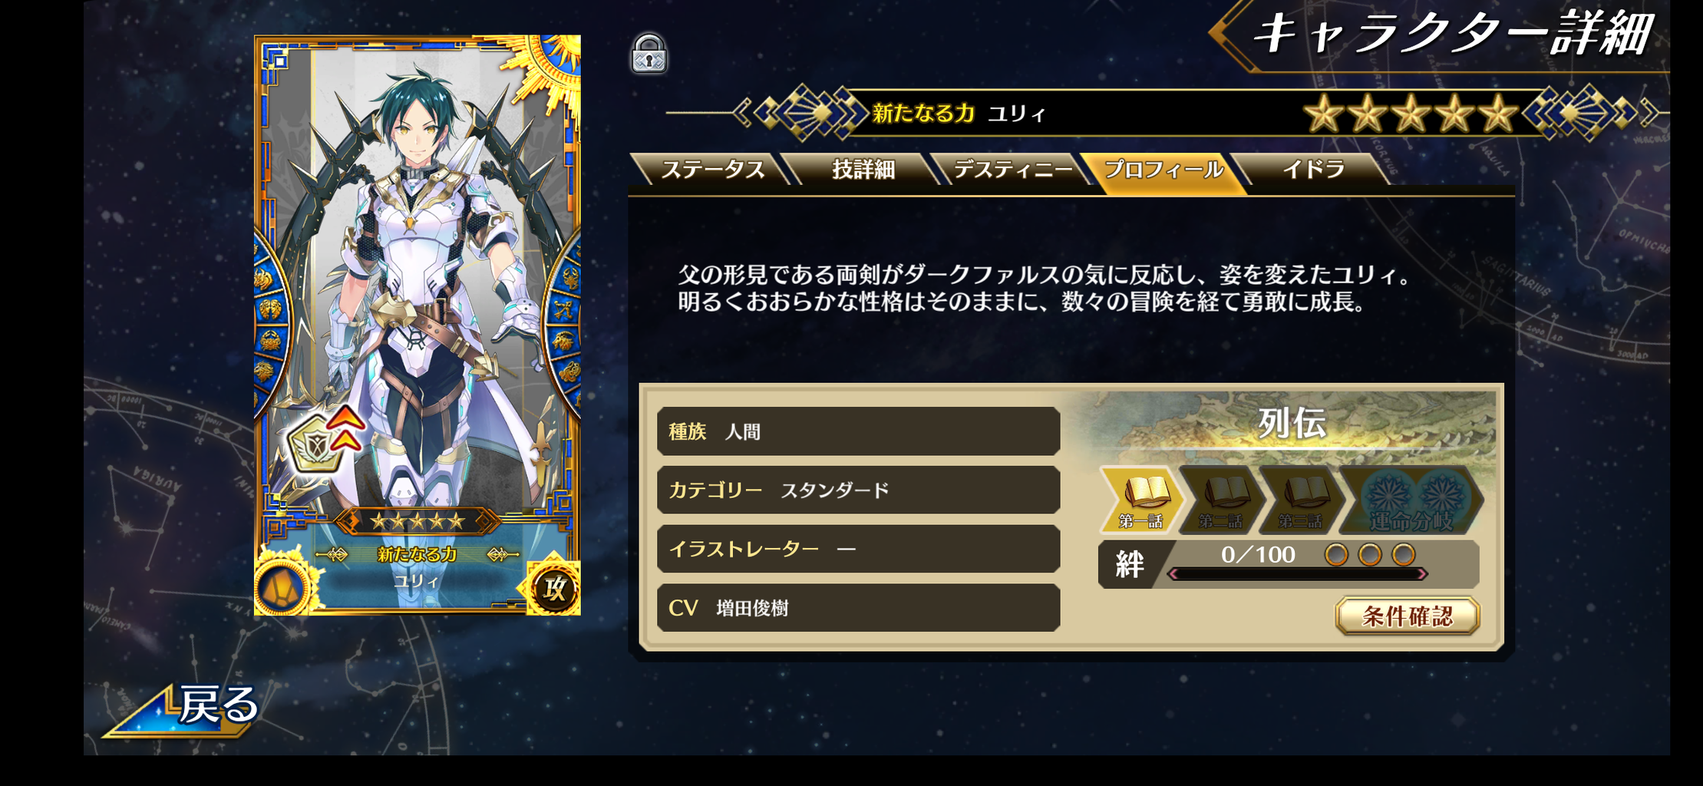This screenshot has height=786, width=1703.
Task: Tap the orange element icon on the card
Action: click(281, 589)
